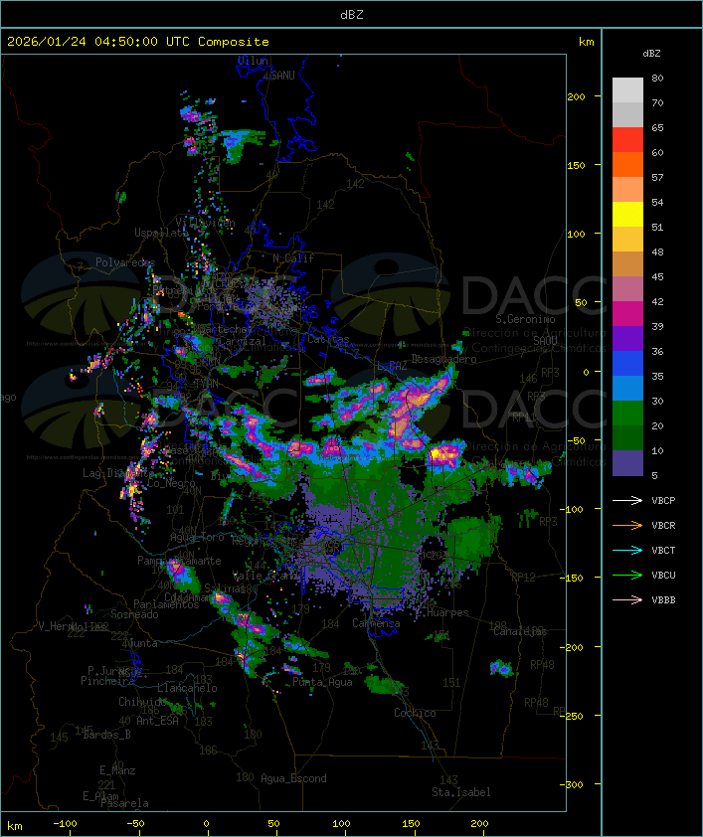The image size is (703, 837).
Task: Click the green VBCU arrow icon
Action: point(628,575)
